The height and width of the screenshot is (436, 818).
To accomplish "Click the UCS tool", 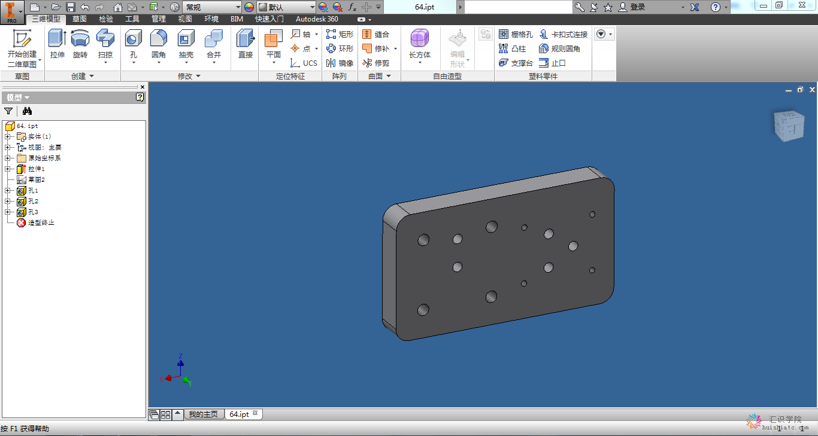I will tap(304, 63).
